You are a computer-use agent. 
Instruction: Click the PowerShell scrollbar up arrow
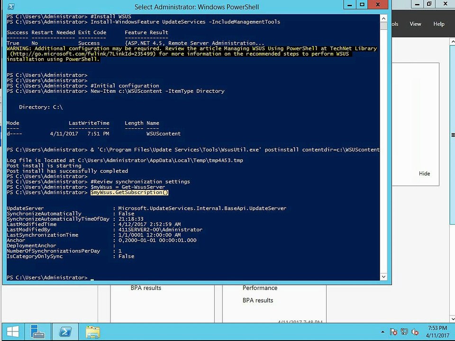(383, 18)
